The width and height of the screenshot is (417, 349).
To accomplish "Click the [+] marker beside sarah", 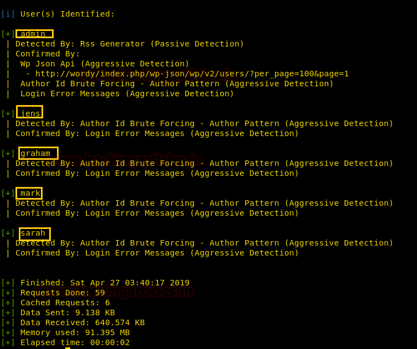I will click(x=8, y=233).
